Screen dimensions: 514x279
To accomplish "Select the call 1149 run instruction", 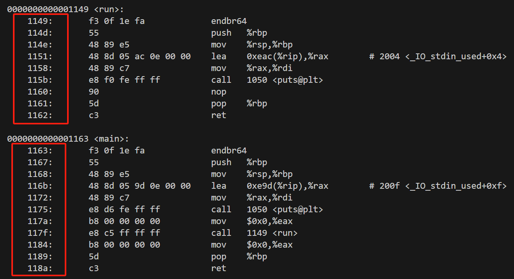I will tap(254, 233).
